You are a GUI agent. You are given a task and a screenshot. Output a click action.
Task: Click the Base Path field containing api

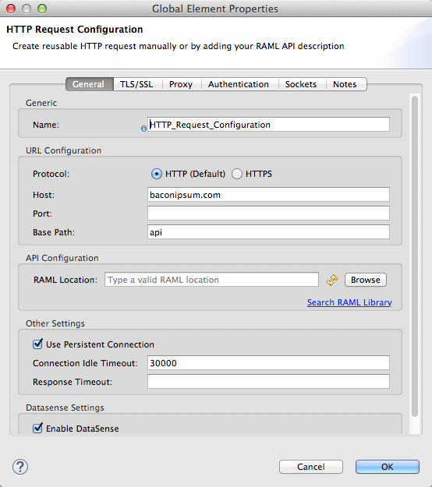[268, 231]
